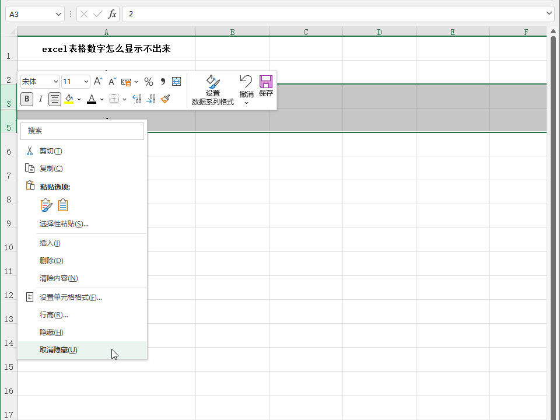Choose Delete (删除) from context menu
This screenshot has height=420, width=560.
click(x=82, y=261)
